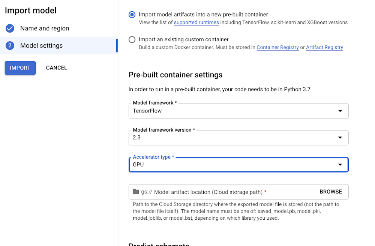
Task: Click the Python 3.7 requirement text
Action: (219, 89)
